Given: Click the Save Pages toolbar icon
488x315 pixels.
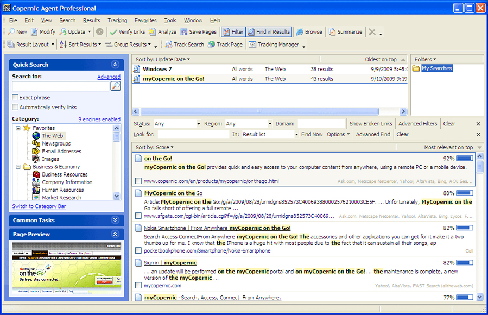Looking at the screenshot, I should (184, 32).
